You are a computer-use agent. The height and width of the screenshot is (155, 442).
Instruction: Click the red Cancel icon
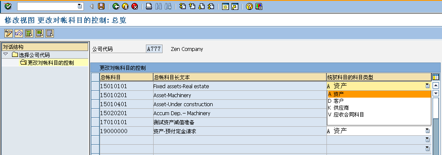coord(135,6)
